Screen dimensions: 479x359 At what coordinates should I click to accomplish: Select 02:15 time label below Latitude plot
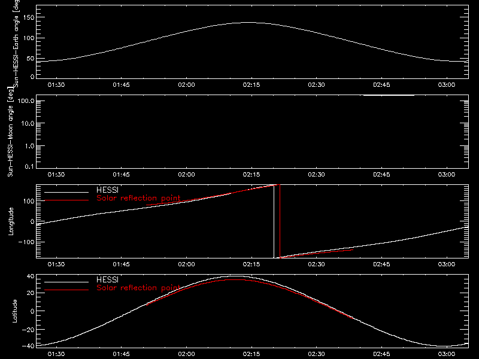(251, 354)
